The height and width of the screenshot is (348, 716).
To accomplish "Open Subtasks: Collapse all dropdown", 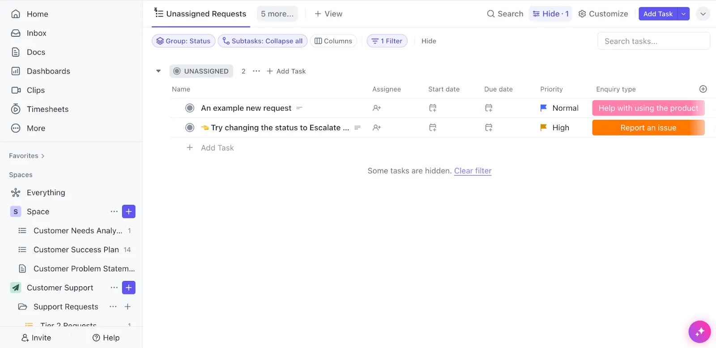I will click(x=263, y=41).
